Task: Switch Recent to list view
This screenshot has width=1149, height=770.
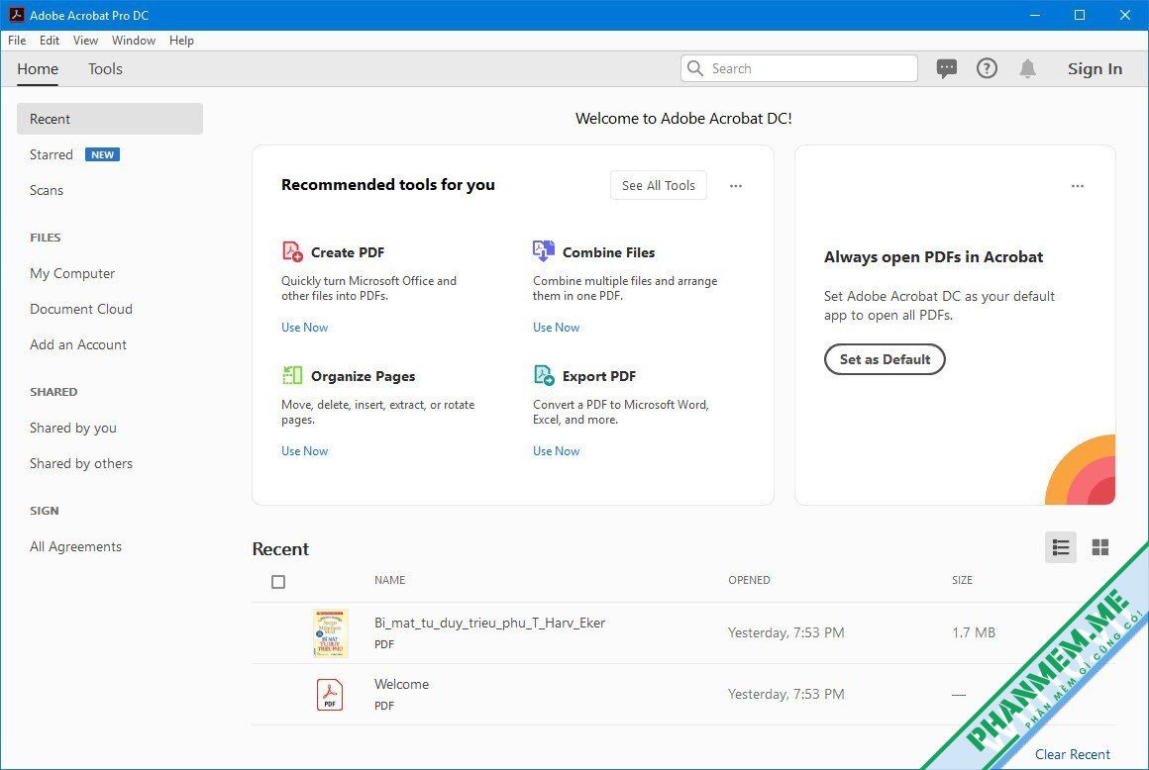Action: (x=1060, y=547)
